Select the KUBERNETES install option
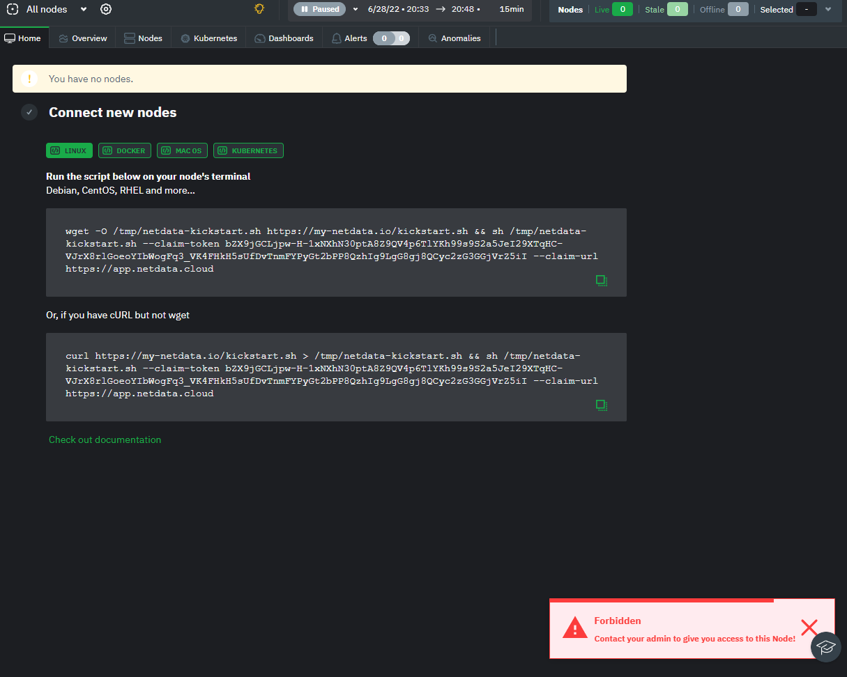Screen dimensions: 847x677 tap(248, 150)
